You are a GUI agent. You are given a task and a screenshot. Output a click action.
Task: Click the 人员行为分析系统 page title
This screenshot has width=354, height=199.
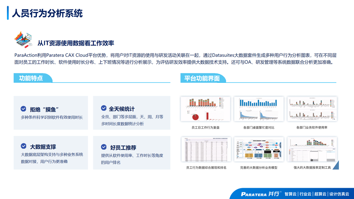47,13
